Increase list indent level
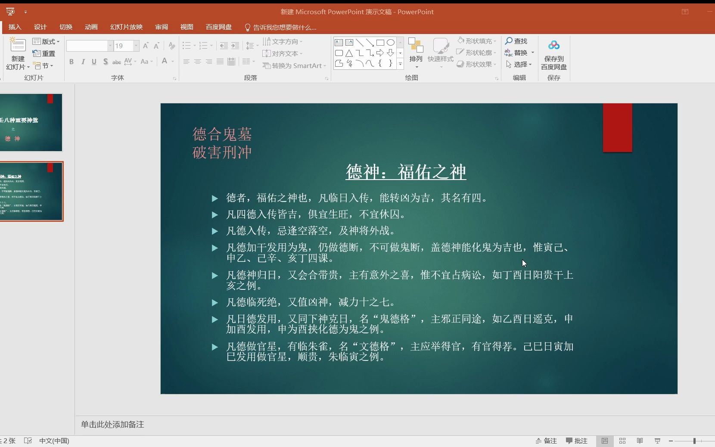This screenshot has width=715, height=447. pyautogui.click(x=235, y=46)
